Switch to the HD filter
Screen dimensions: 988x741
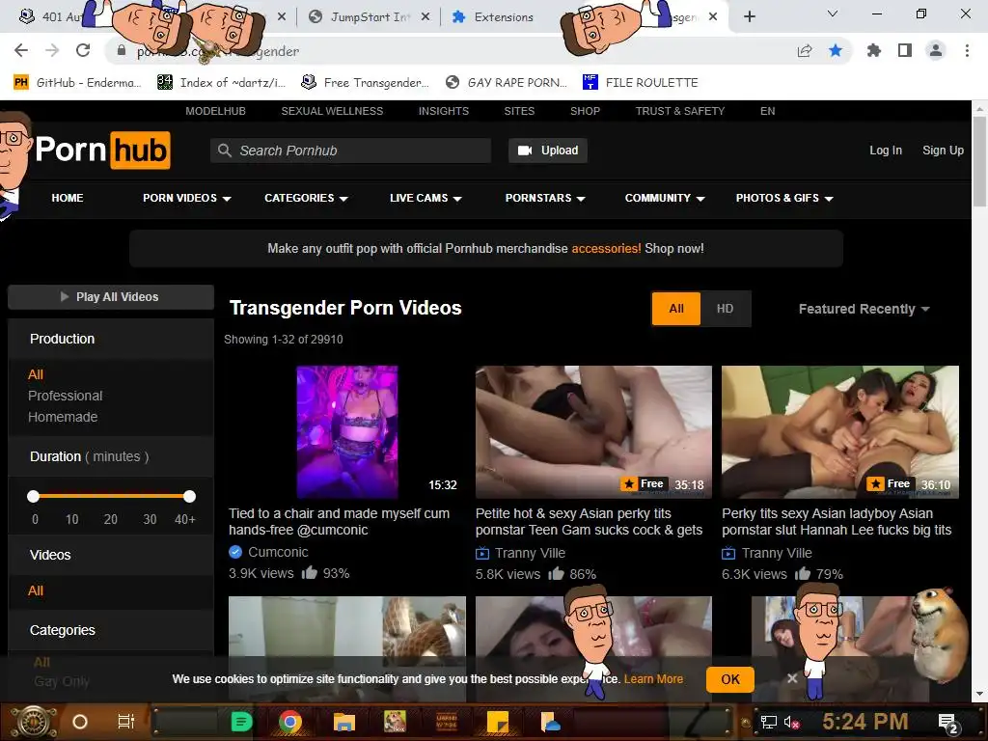pos(725,309)
